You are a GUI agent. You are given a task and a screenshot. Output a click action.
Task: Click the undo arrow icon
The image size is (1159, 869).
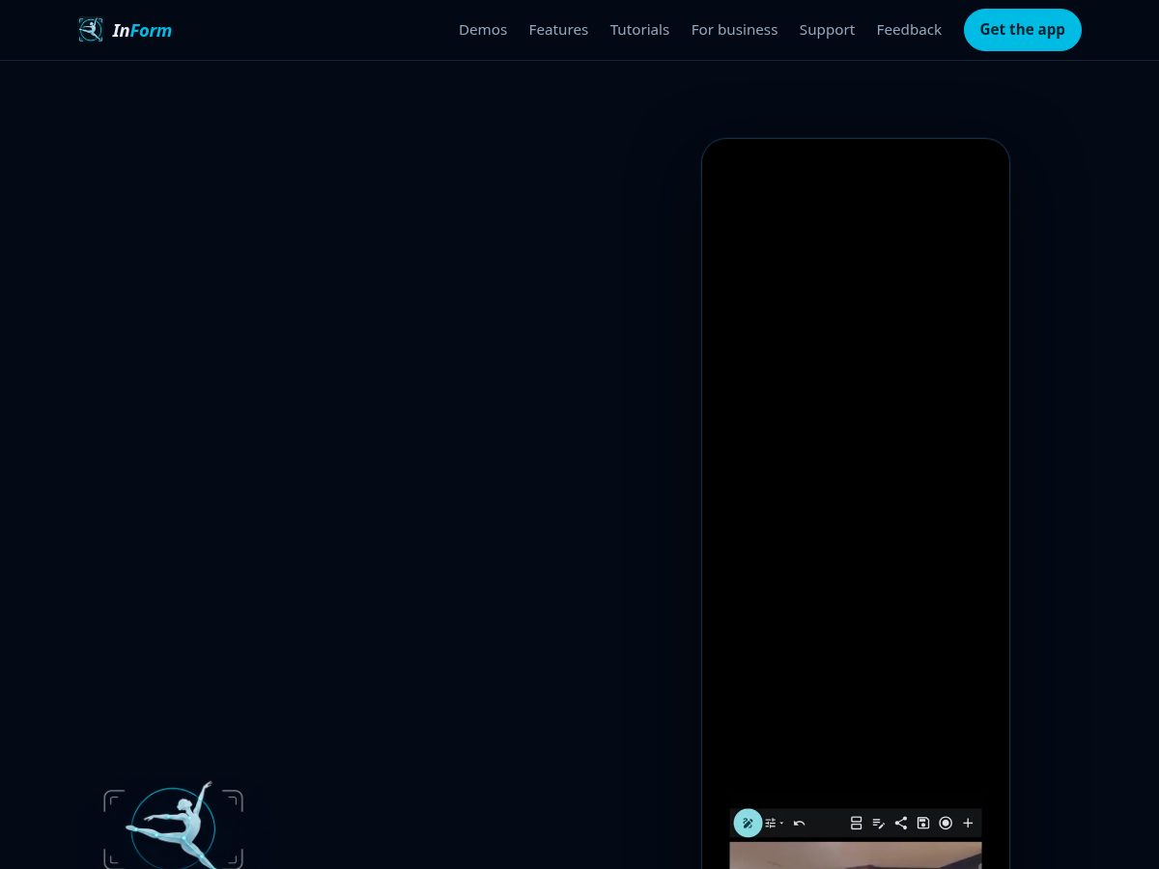pos(799,823)
